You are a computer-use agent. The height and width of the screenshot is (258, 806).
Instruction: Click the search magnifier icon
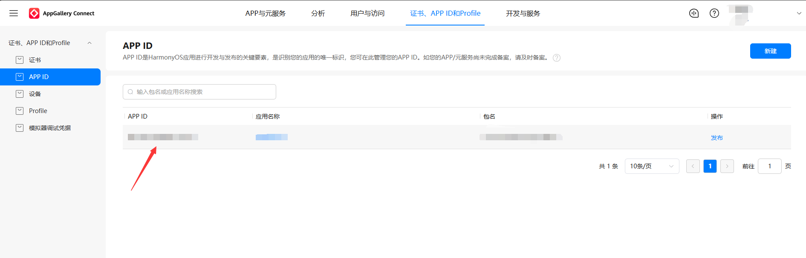pos(130,92)
